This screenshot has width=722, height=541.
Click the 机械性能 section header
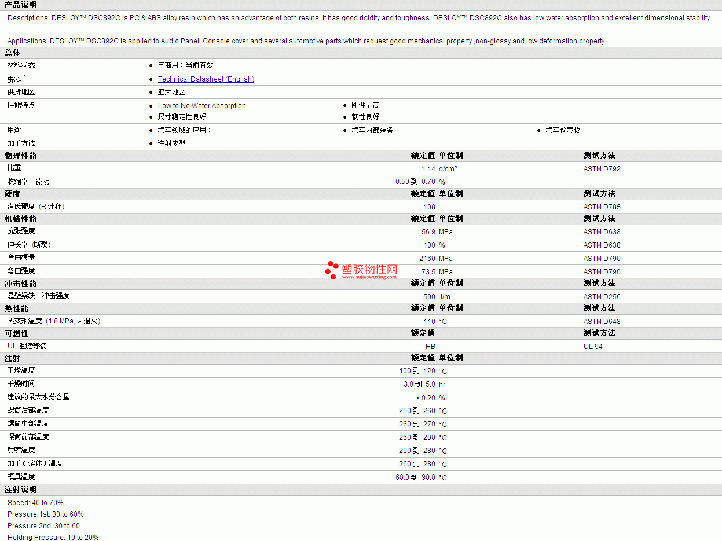pos(20,219)
